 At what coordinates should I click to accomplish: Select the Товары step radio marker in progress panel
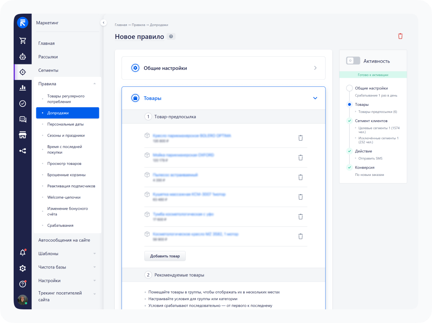click(x=349, y=104)
